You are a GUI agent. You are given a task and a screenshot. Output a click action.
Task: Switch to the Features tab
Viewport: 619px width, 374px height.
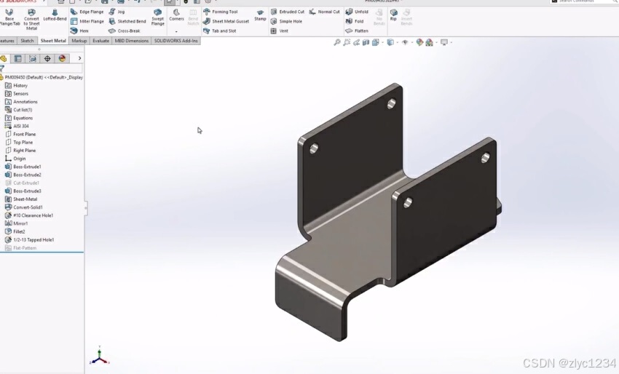pyautogui.click(x=7, y=41)
